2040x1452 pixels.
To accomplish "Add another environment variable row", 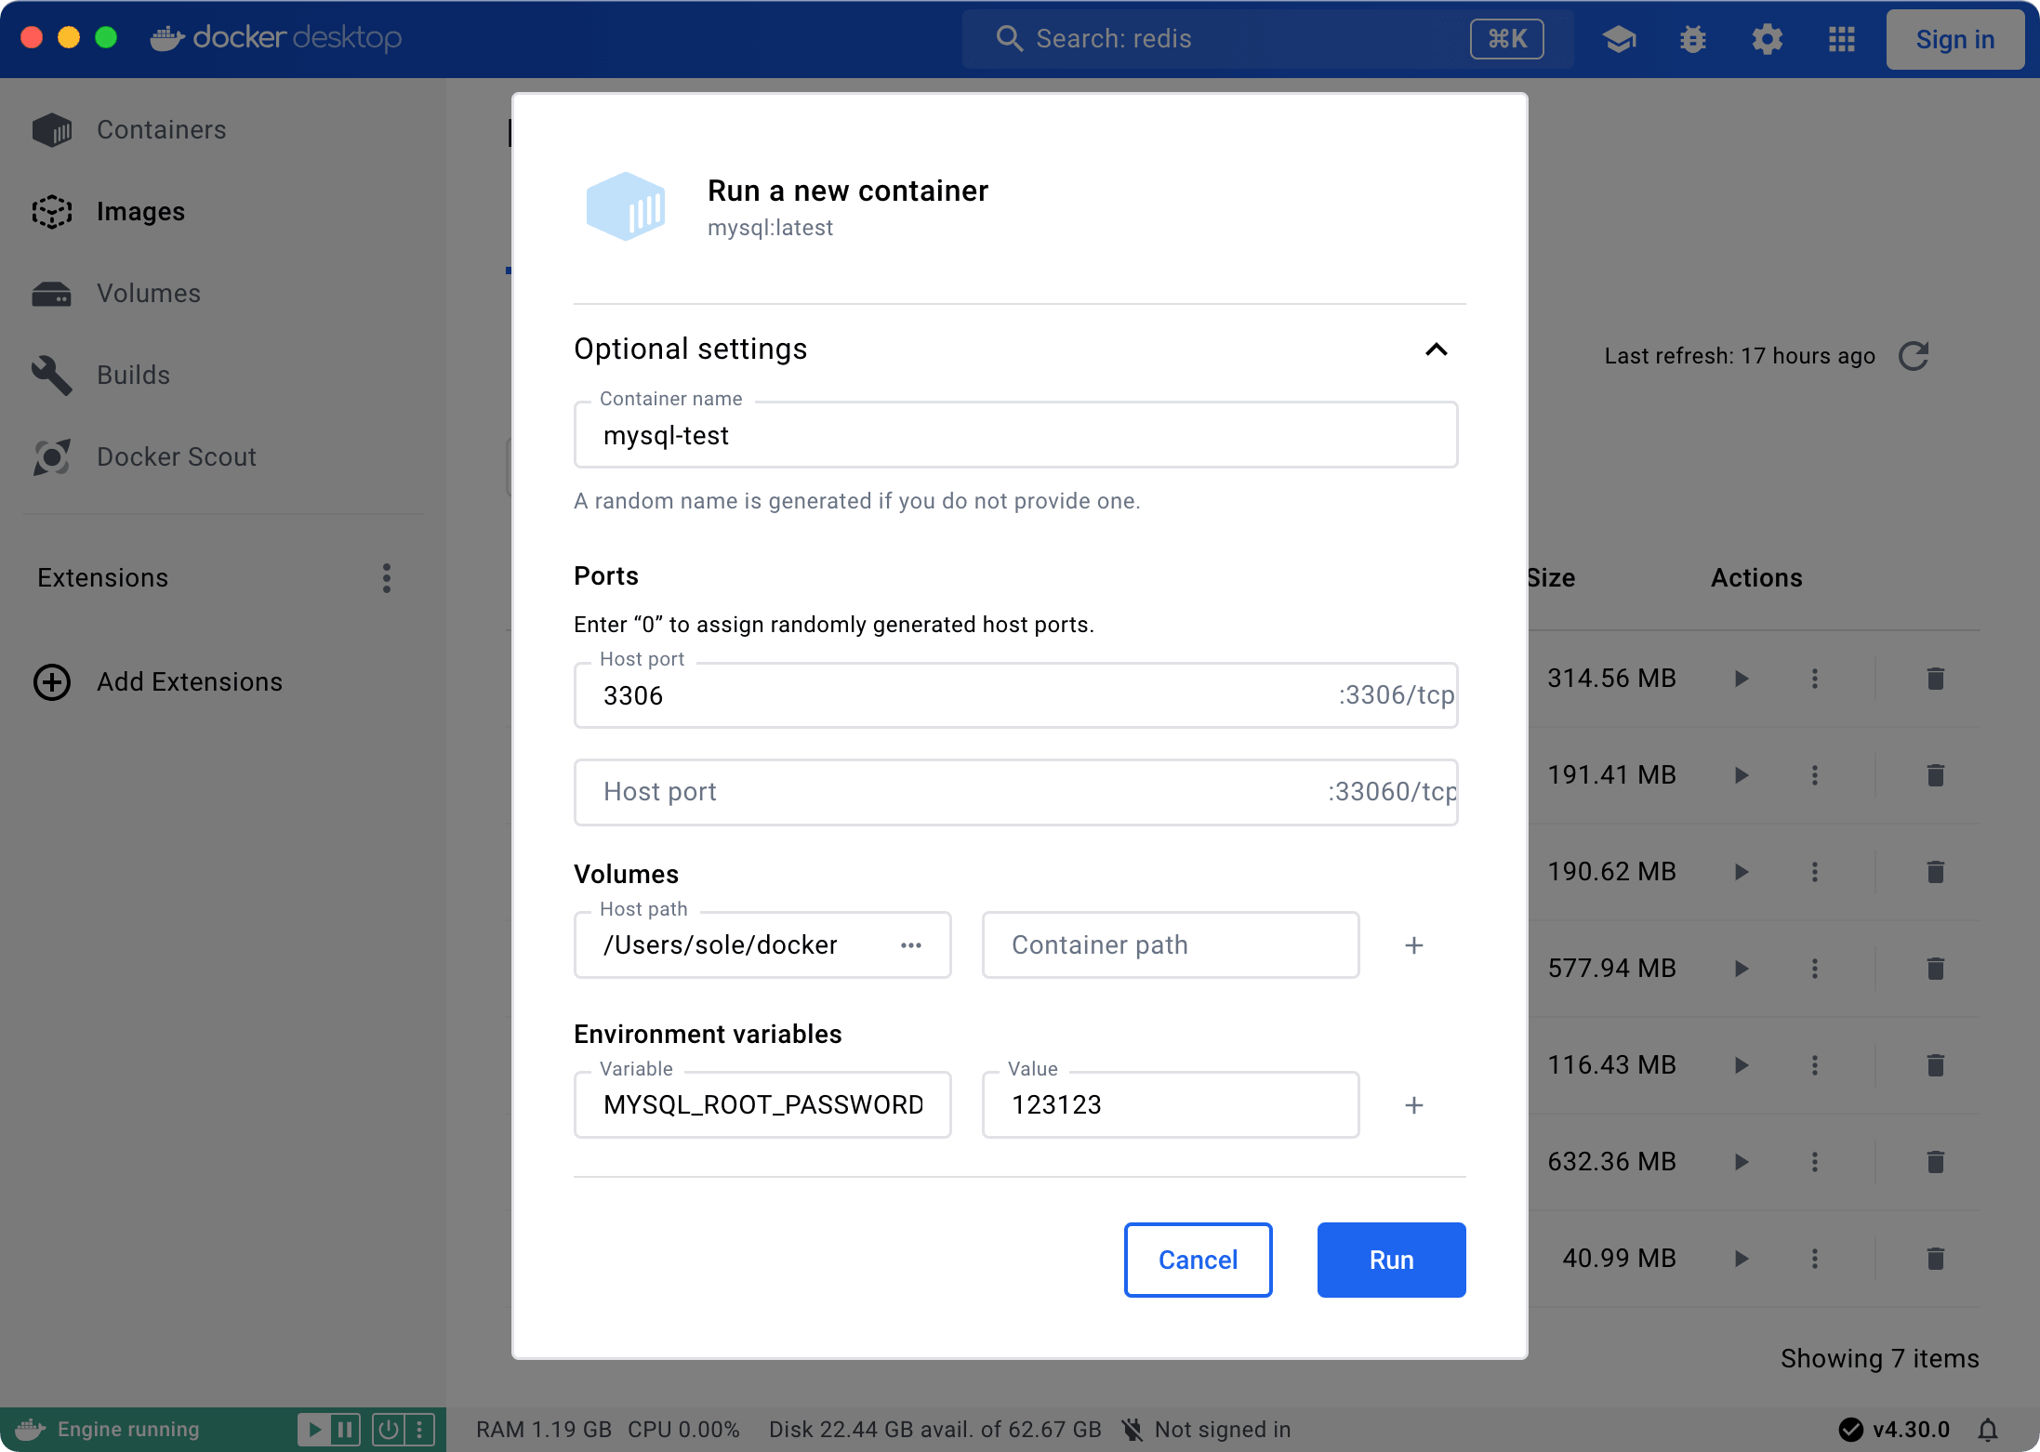I will point(1414,1105).
